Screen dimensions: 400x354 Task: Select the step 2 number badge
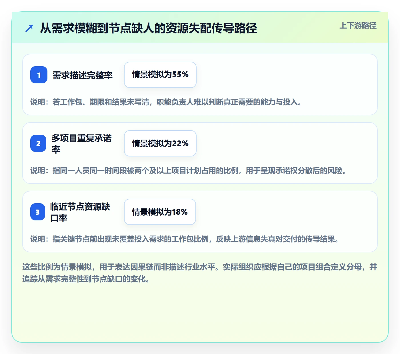click(x=38, y=143)
